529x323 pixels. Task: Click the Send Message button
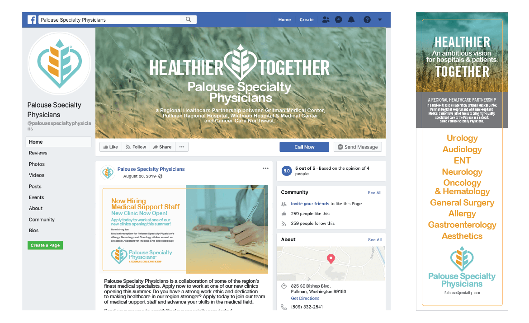pyautogui.click(x=357, y=147)
